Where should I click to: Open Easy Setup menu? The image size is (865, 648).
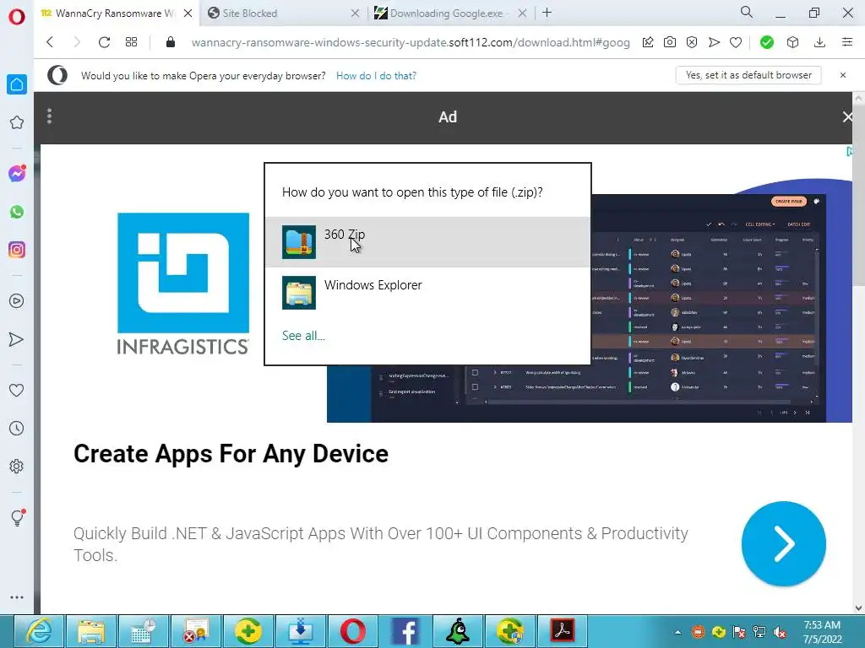pos(847,42)
